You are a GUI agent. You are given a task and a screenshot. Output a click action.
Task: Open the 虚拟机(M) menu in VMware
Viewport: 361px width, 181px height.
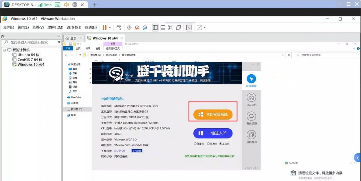pyautogui.click(x=55, y=27)
